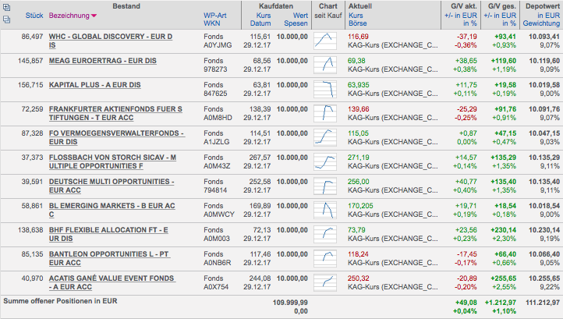Click the Wert column header
The height and width of the screenshot is (319, 563).
300,16
